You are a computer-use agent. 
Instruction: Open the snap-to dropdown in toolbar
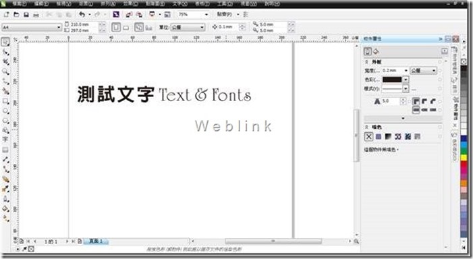[238, 14]
